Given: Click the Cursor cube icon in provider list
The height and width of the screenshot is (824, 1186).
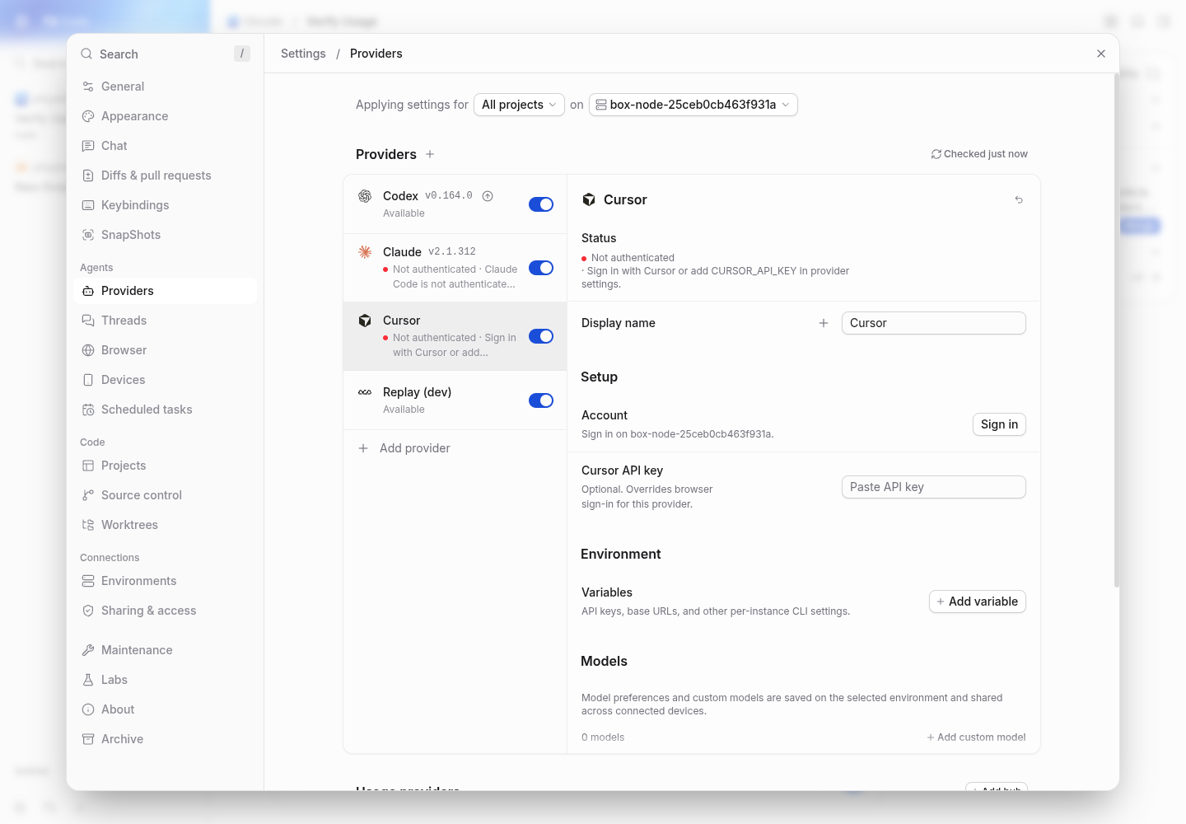Looking at the screenshot, I should click(x=365, y=321).
